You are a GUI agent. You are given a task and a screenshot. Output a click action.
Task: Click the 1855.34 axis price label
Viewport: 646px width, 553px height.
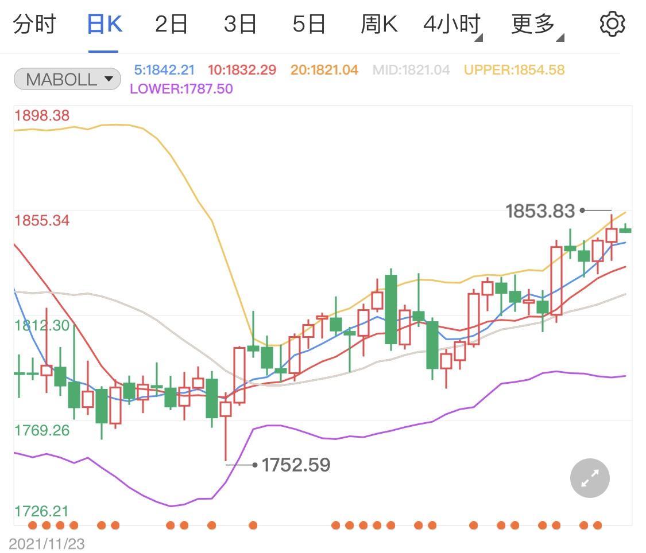[41, 220]
